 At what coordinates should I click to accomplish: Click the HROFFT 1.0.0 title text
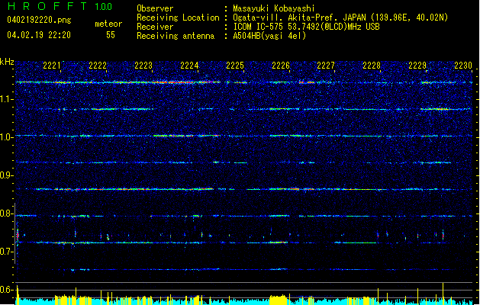click(60, 6)
